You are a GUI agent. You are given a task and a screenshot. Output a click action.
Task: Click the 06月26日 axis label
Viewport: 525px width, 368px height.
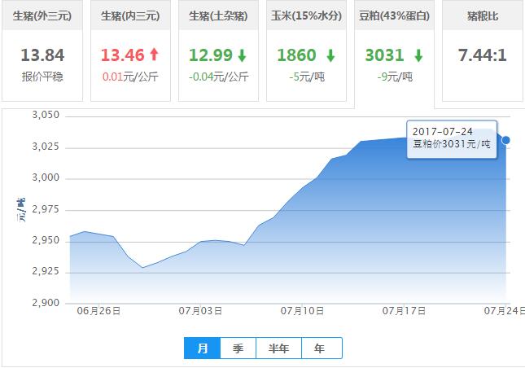[98, 311]
